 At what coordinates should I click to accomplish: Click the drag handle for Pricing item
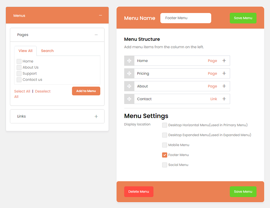(x=129, y=73)
